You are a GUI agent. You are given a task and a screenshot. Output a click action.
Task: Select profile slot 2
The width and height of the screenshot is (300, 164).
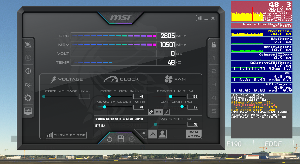click(214, 71)
